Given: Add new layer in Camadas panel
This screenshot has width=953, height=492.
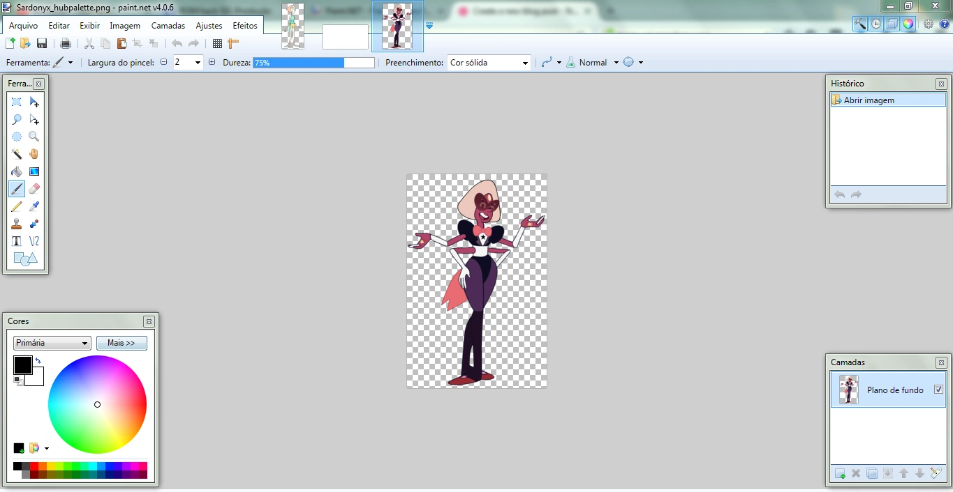Looking at the screenshot, I should pyautogui.click(x=840, y=474).
